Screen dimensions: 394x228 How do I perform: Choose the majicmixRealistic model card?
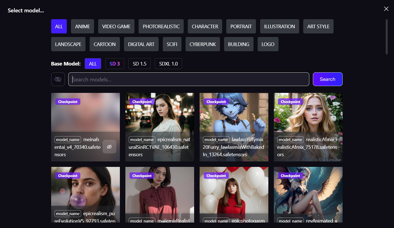pos(160,195)
